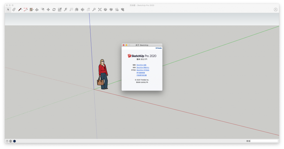Viewport: 284px width, 149px height.
Task: Select the Orbit tool
Action: click(x=83, y=10)
